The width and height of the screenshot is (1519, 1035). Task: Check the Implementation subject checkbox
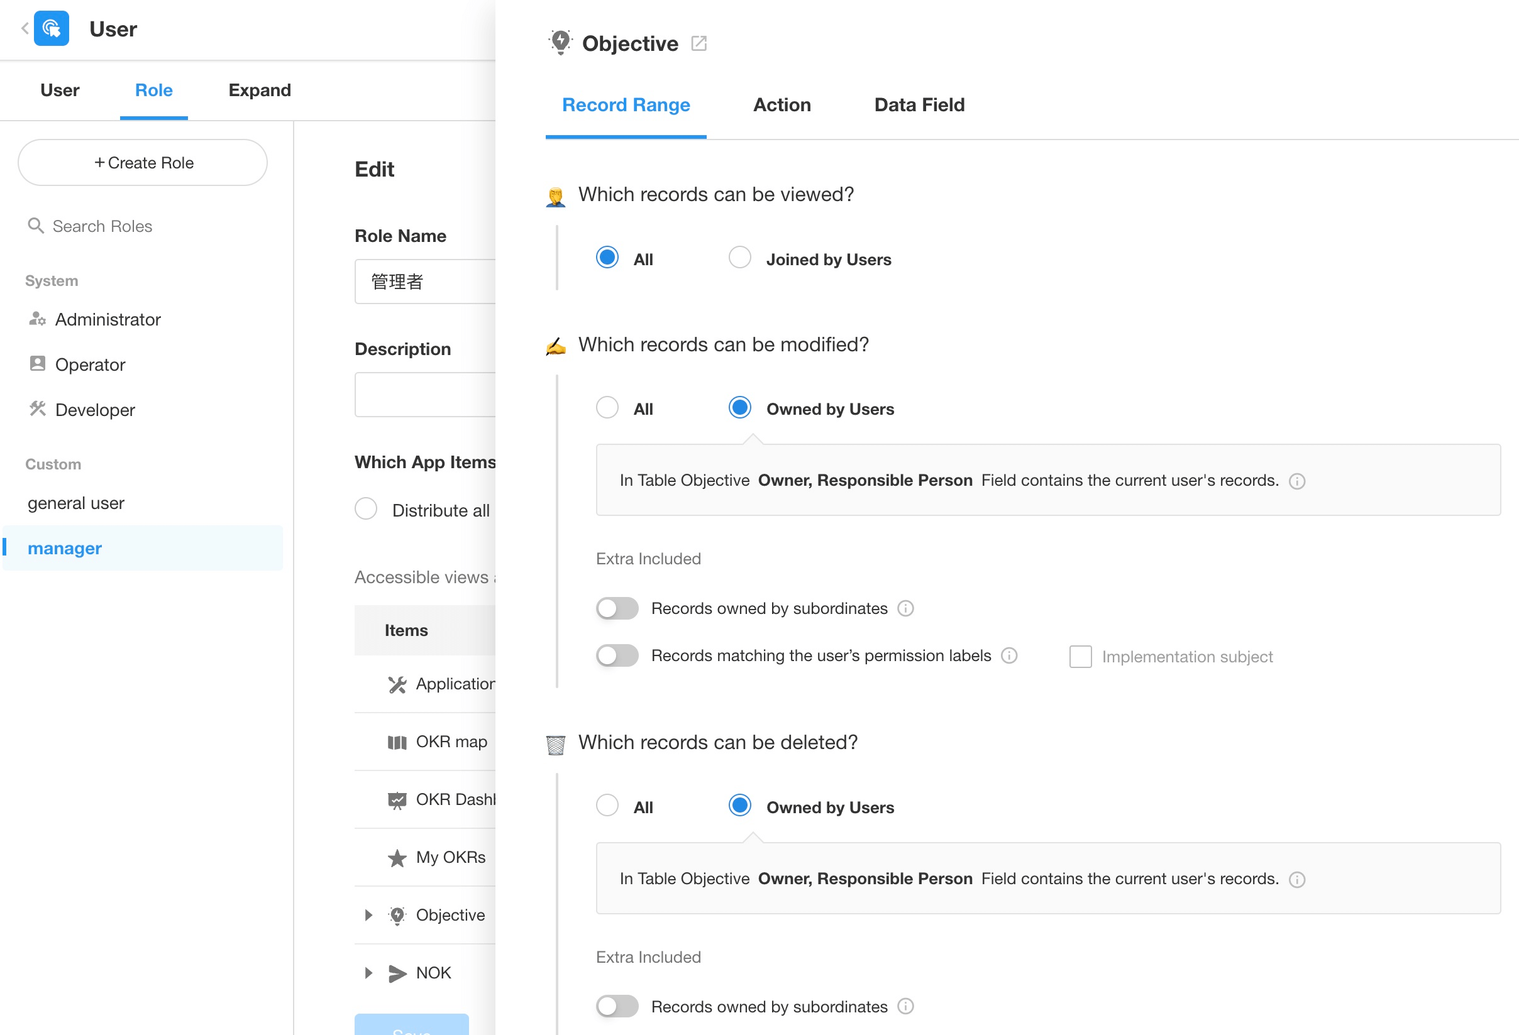pos(1080,657)
